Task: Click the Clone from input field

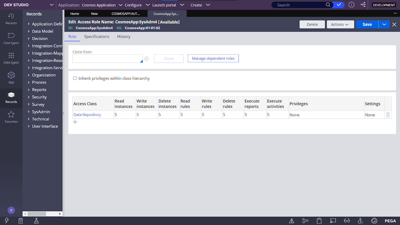Action: pyautogui.click(x=108, y=58)
